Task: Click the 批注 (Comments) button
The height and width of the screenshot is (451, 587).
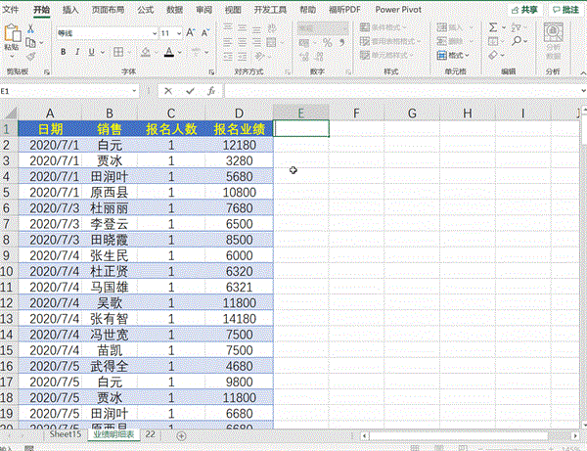Action: pos(565,9)
